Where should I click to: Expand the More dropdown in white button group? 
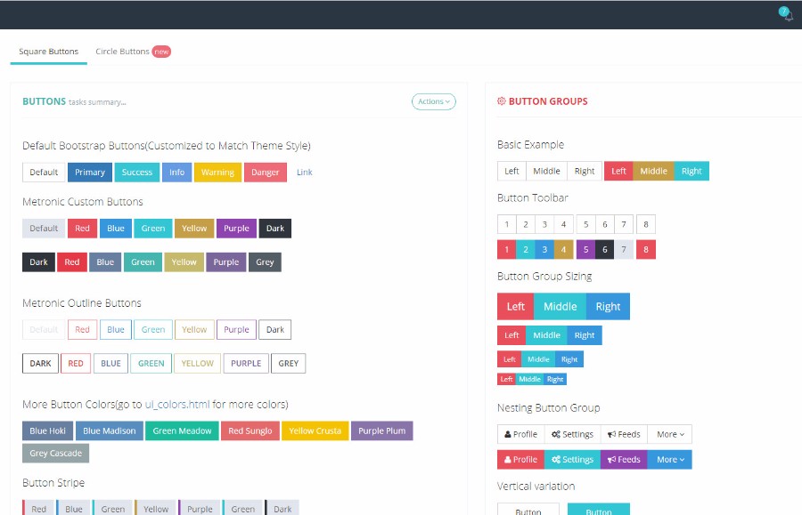click(669, 434)
